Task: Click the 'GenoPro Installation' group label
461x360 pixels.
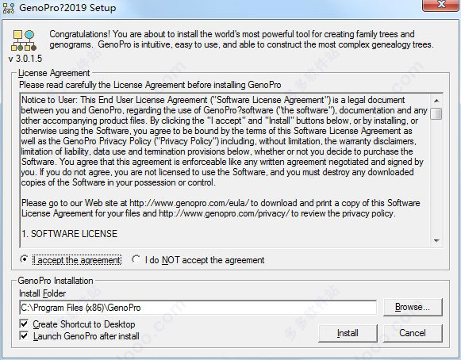Action: [x=56, y=281]
